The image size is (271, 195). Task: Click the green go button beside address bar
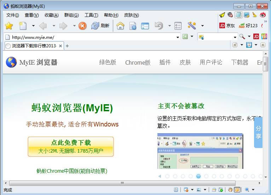coord(185,36)
